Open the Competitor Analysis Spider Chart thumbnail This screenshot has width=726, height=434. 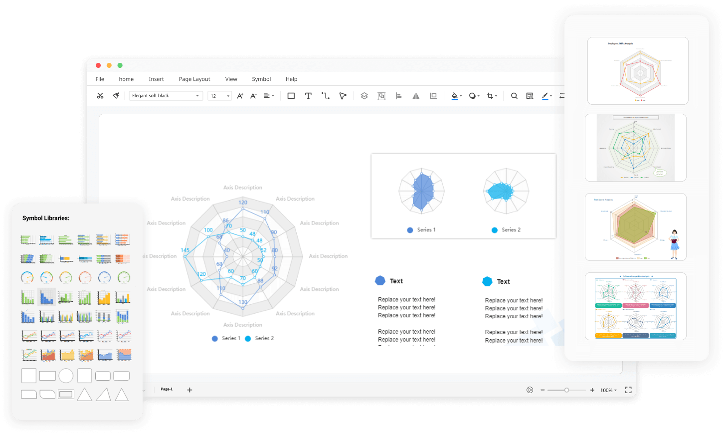click(636, 148)
